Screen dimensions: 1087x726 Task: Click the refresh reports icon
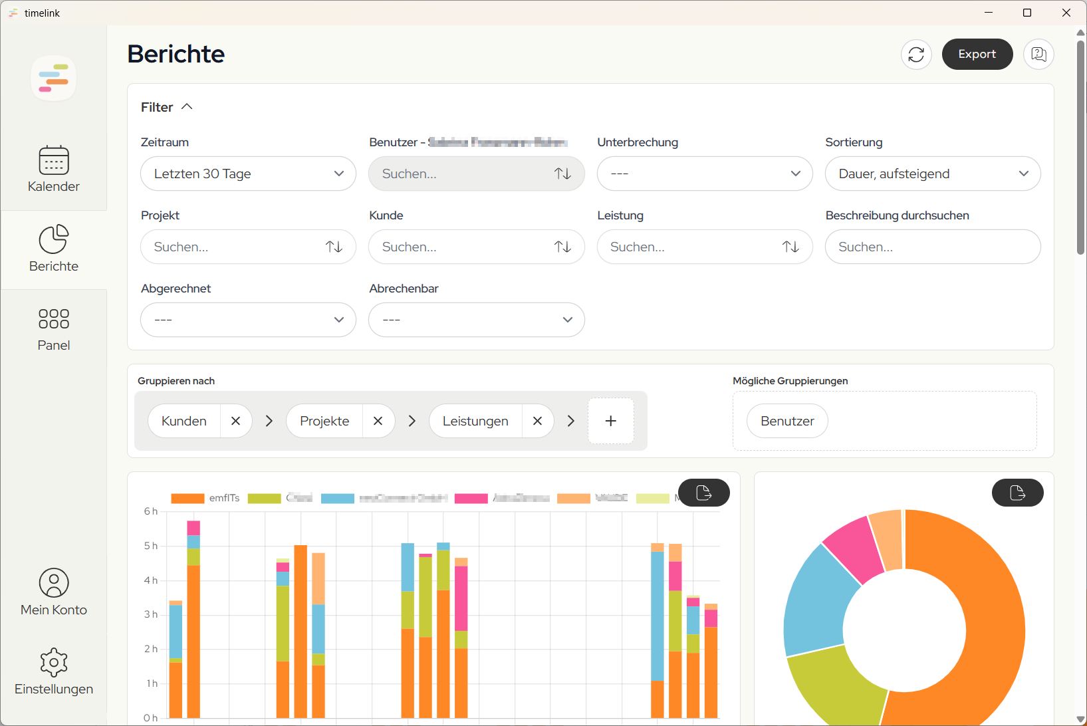coord(916,55)
